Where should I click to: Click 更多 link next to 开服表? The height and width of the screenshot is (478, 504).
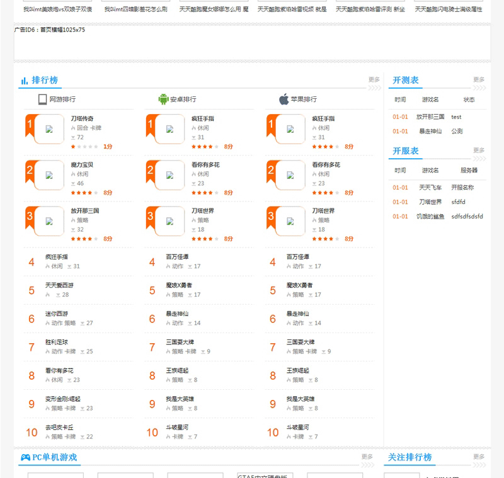point(479,150)
